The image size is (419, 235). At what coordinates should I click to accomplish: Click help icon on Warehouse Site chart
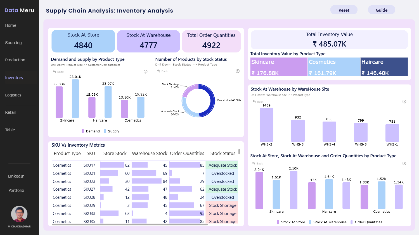click(x=404, y=101)
